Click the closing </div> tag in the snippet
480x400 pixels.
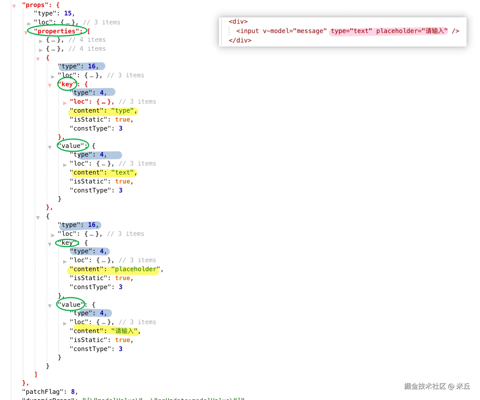(x=240, y=40)
